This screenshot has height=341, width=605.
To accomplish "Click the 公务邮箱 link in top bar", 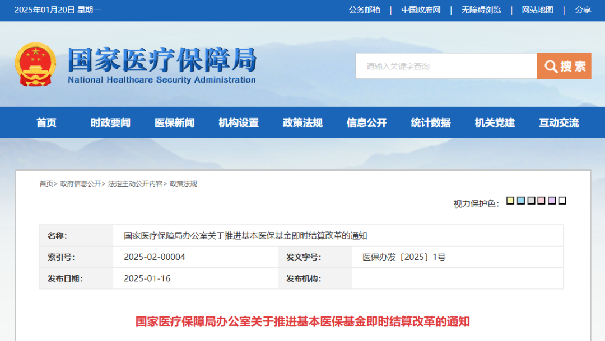I will point(364,10).
